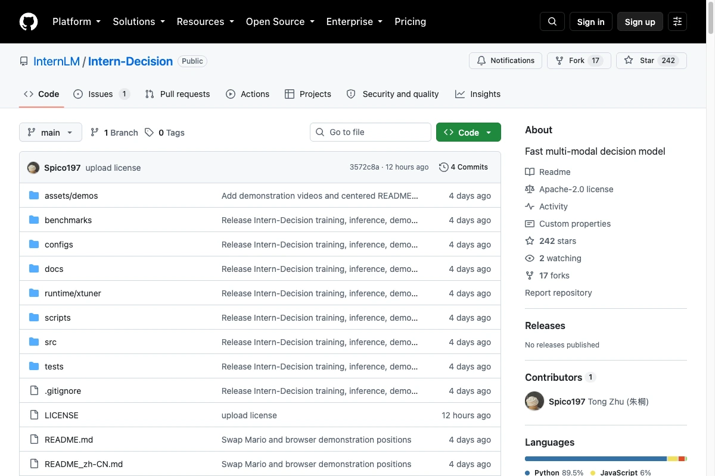715x476 pixels.
Task: Click the history clock icon beside 4 Commits
Action: coord(444,167)
